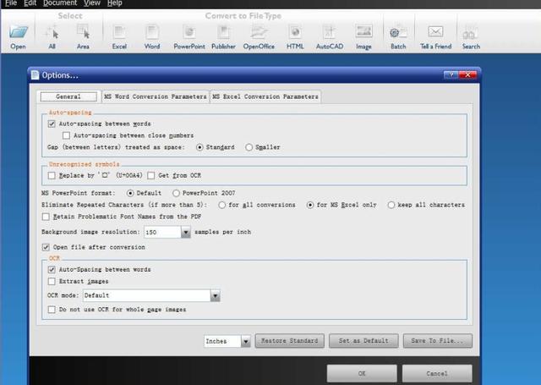Image resolution: width=541 pixels, height=385 pixels.
Task: Select Default PowerPoint format
Action: pos(130,193)
